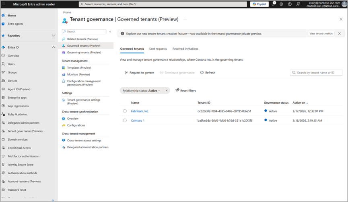This screenshot has height=202, width=348.
Task: Click the Search by tenant name field
Action: coord(318,73)
